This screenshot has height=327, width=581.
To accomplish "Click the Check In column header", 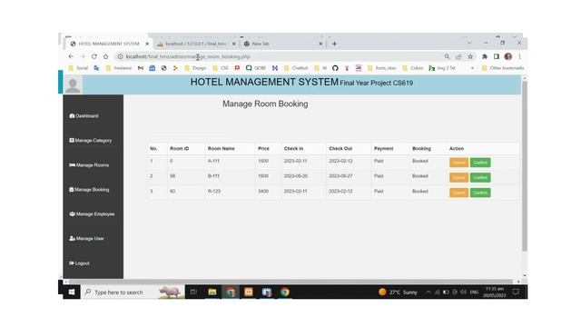I will click(293, 149).
